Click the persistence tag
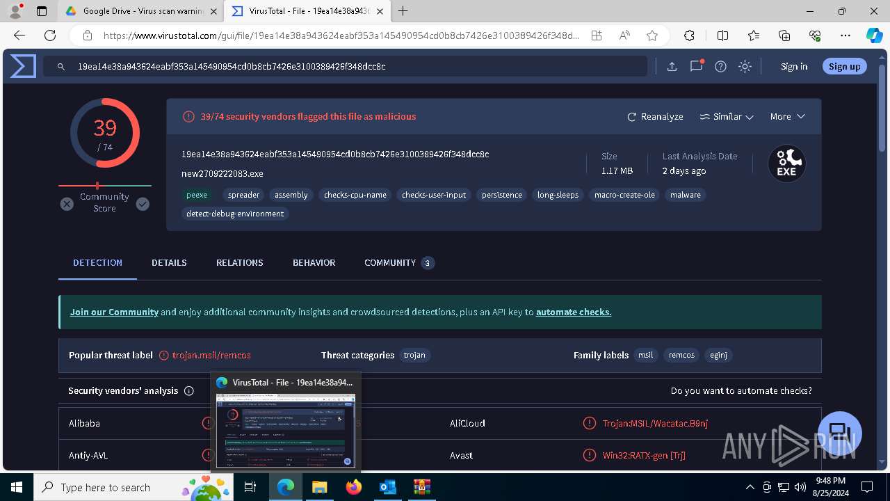 (x=502, y=195)
